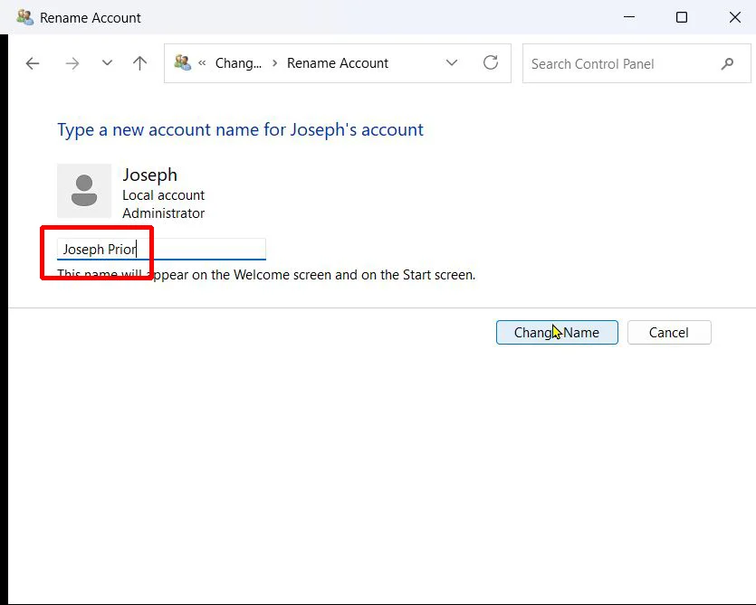Viewport: 756px width, 605px height.
Task: Focus the Search Control Panel box
Action: point(636,63)
